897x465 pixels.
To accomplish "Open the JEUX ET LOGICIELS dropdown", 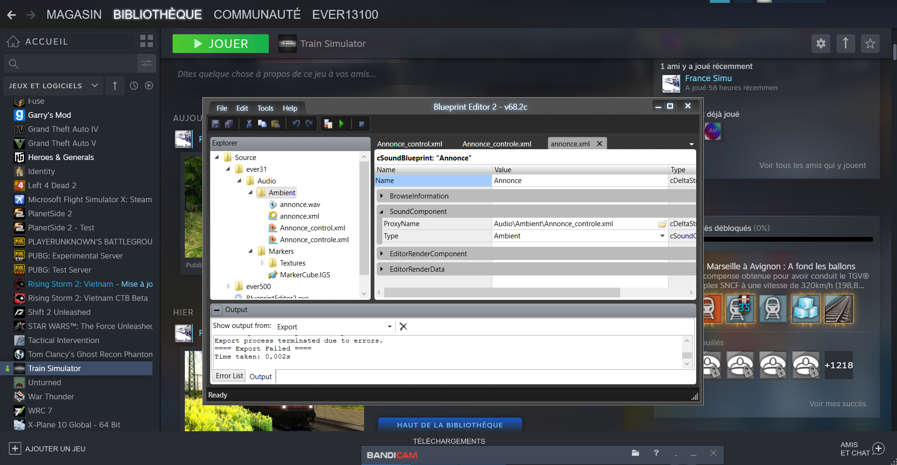I will point(53,86).
